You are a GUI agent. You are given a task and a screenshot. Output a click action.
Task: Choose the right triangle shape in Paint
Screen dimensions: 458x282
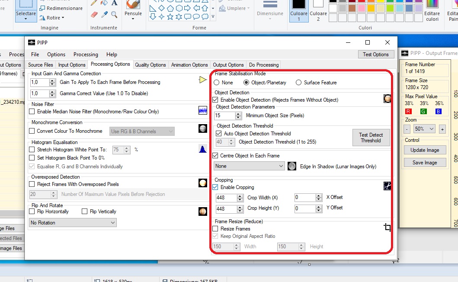click(153, 8)
